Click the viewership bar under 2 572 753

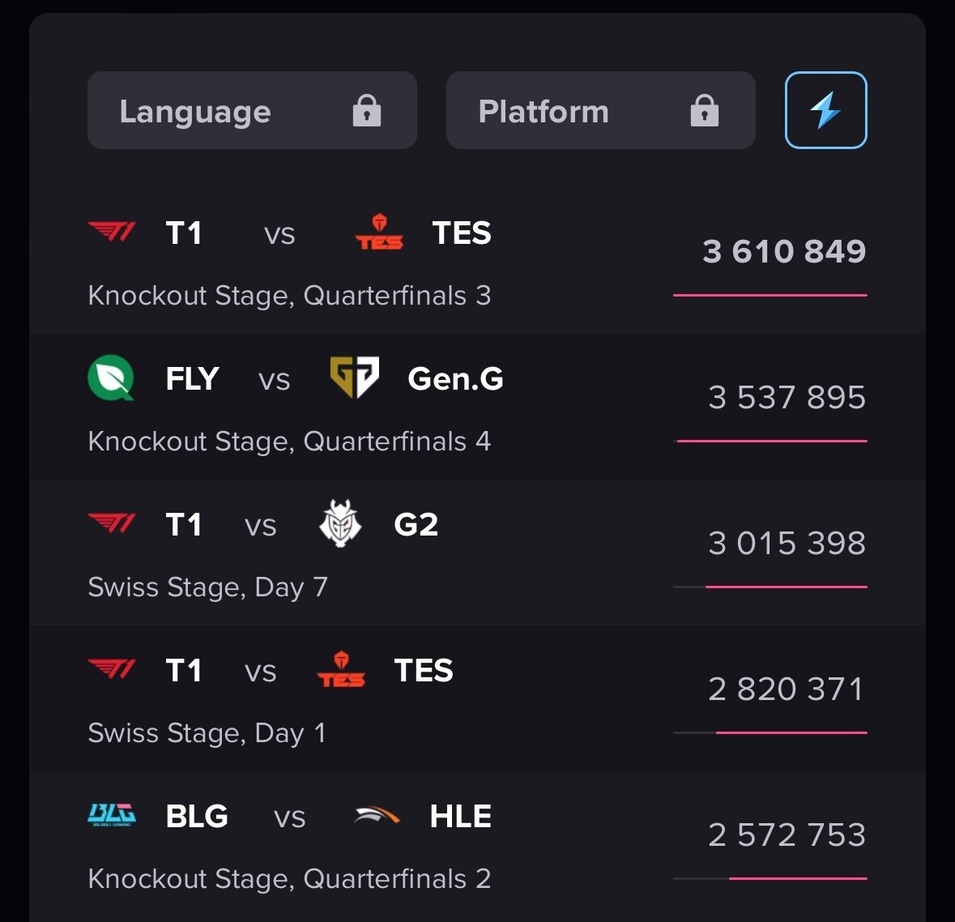(x=770, y=878)
